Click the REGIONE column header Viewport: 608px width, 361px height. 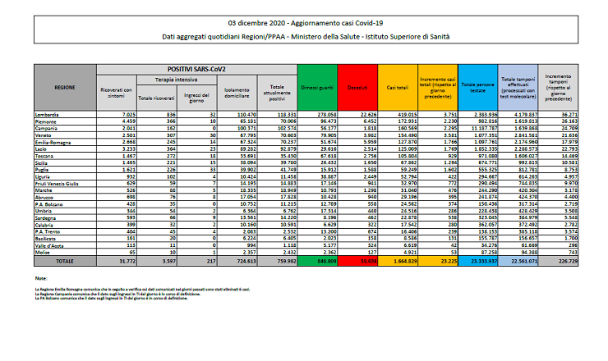(x=65, y=85)
